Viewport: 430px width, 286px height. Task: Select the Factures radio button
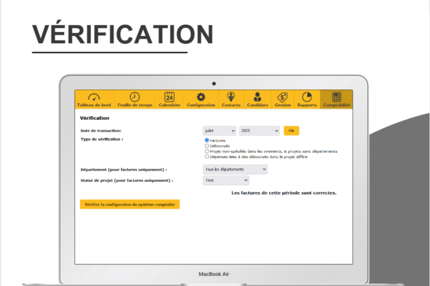207,141
